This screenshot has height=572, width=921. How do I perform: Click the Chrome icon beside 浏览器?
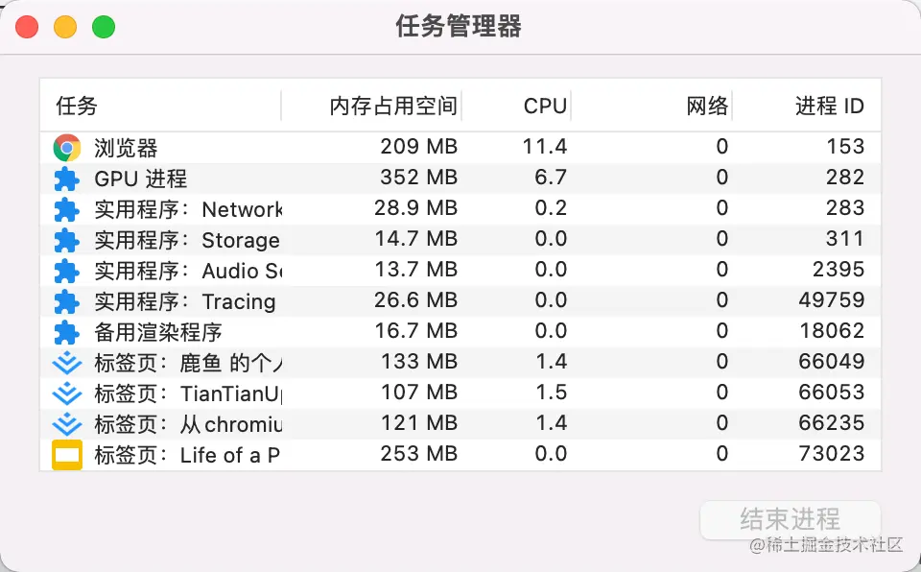tap(66, 148)
